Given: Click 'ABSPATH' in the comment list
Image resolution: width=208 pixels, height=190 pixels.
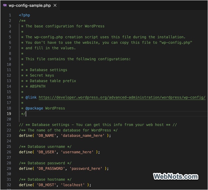Looking at the screenshot, I should coord(38,86).
